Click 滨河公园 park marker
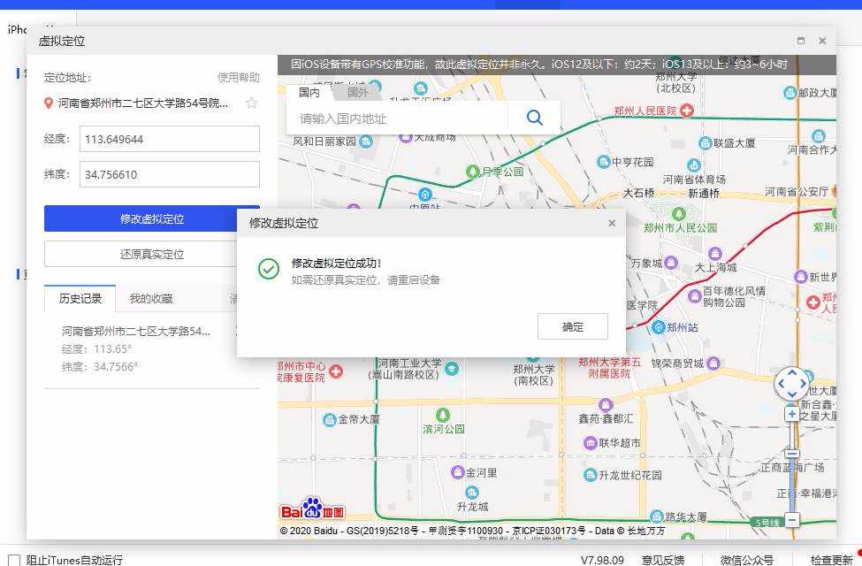 (443, 416)
